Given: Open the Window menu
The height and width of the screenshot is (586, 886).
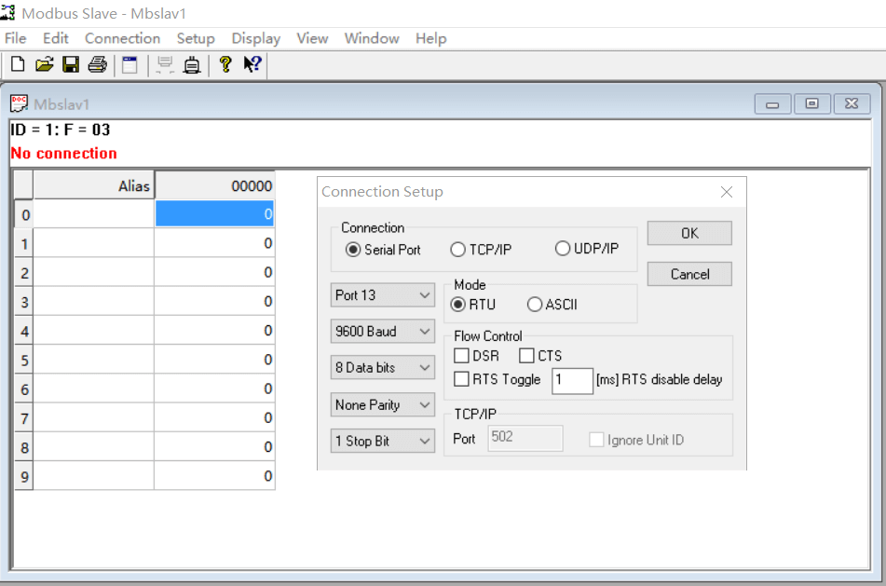Looking at the screenshot, I should (x=372, y=38).
